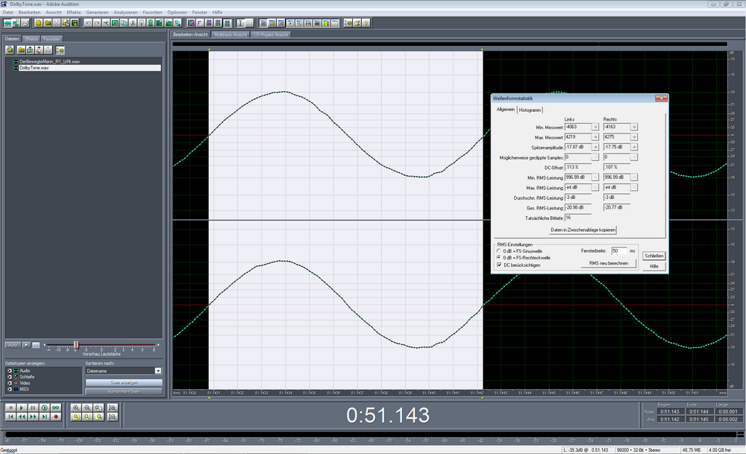
Task: Switch to the Histogramm tab
Action: (x=530, y=110)
